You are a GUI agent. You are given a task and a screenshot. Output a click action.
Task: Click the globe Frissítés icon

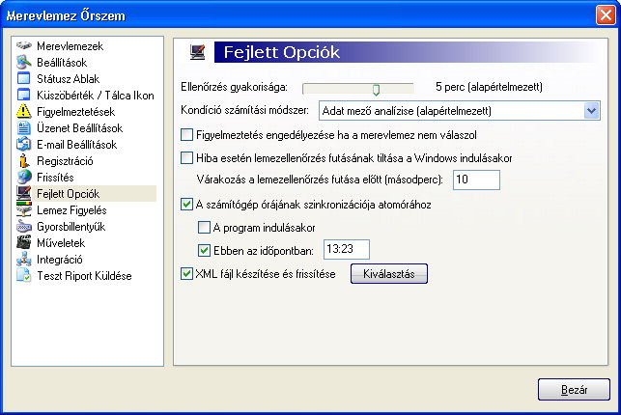tap(24, 177)
